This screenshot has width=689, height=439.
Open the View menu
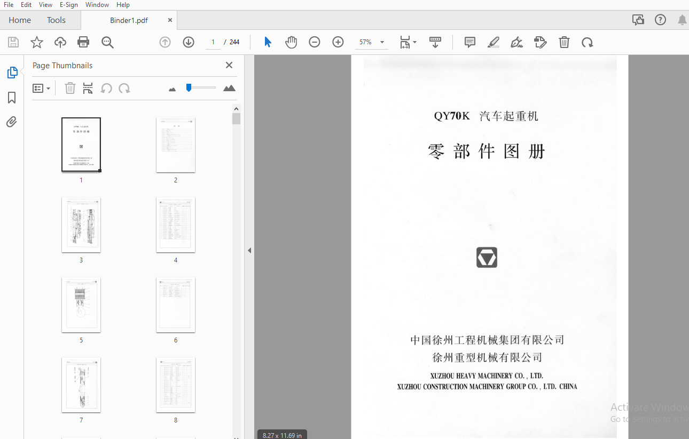pyautogui.click(x=46, y=5)
